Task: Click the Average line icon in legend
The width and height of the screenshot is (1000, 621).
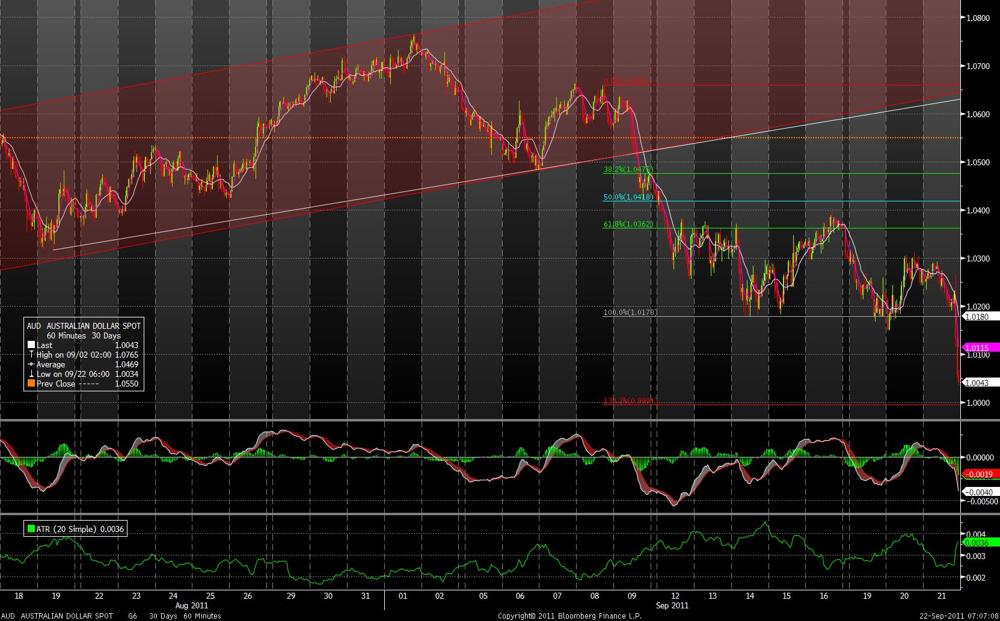Action: [x=31, y=364]
